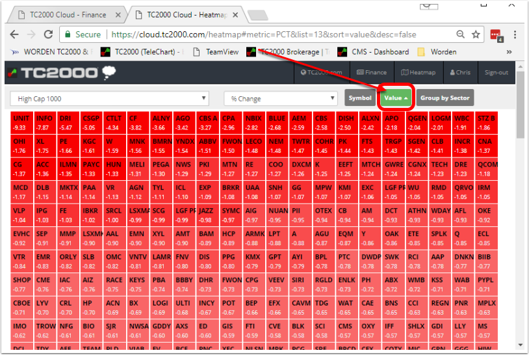The image size is (529, 355).
Task: Open WORDEN TC2000 bookmark
Action: coord(52,52)
